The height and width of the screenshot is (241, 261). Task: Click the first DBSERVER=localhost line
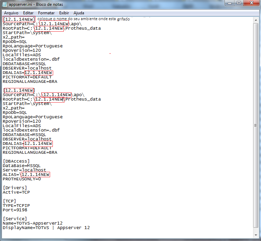point(27,68)
